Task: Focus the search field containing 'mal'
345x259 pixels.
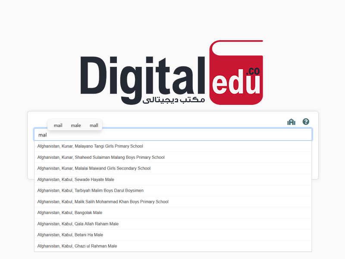Action: [173, 135]
